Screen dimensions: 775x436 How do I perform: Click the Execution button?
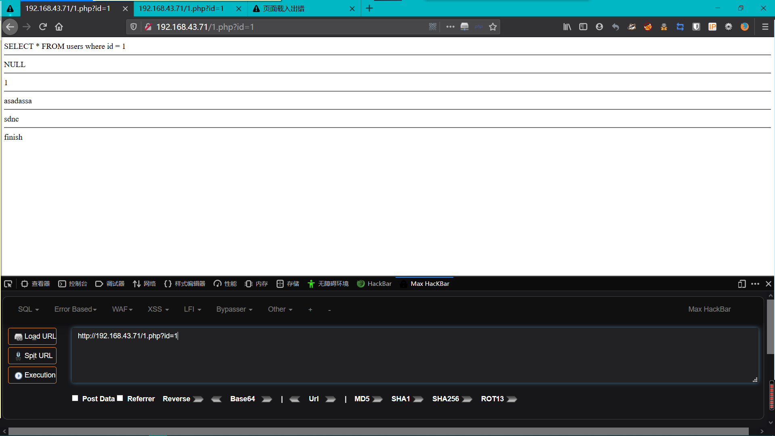tap(32, 375)
